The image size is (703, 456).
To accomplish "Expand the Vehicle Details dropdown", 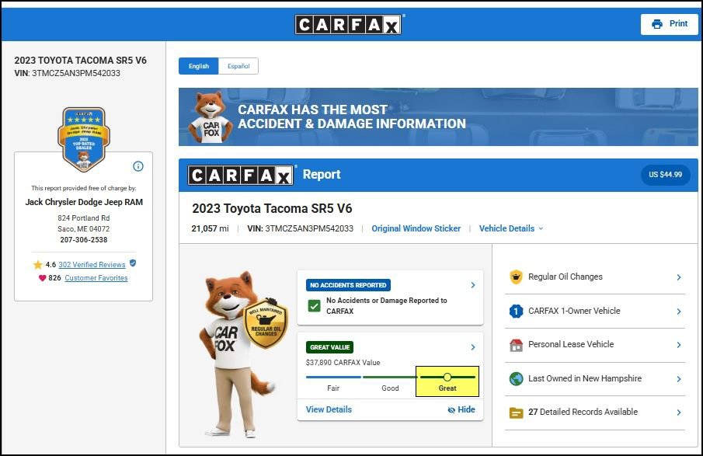I will (510, 228).
